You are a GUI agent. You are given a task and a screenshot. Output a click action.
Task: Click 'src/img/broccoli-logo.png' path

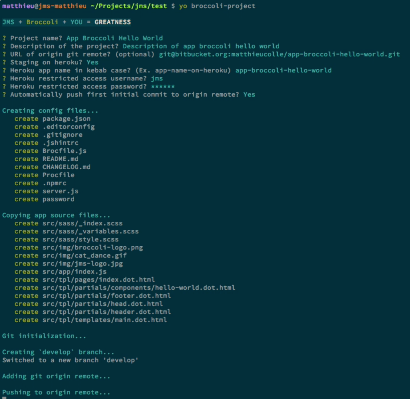(93, 248)
